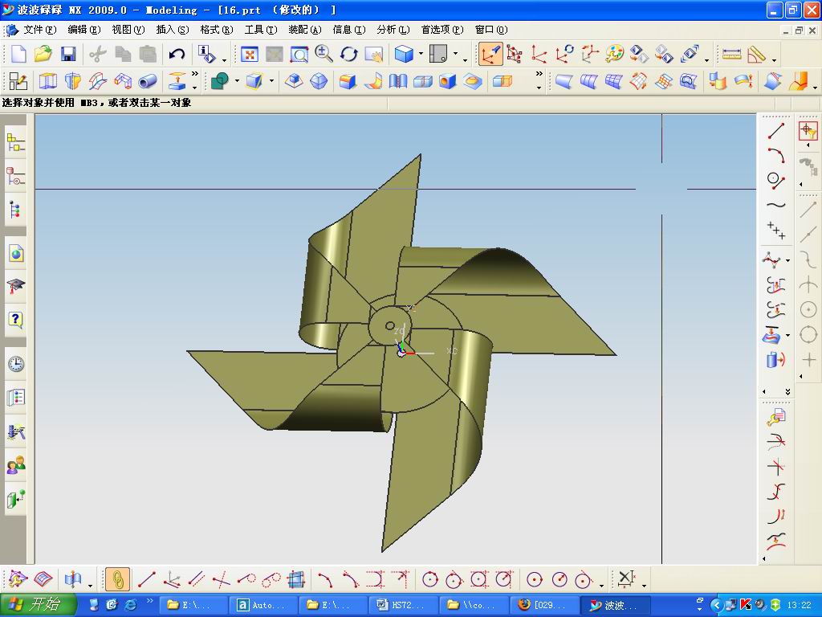Screen dimensions: 822x617
Task: Click the point set plus-signs icon
Action: (776, 231)
